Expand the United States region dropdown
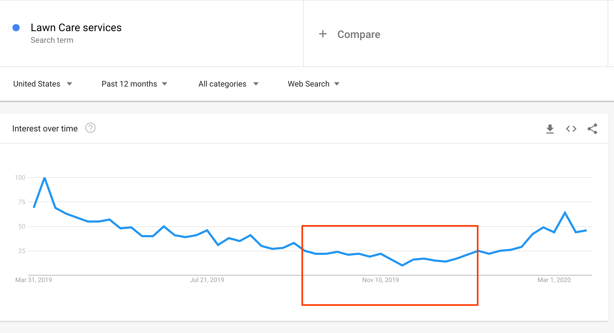This screenshot has width=614, height=333. [43, 84]
